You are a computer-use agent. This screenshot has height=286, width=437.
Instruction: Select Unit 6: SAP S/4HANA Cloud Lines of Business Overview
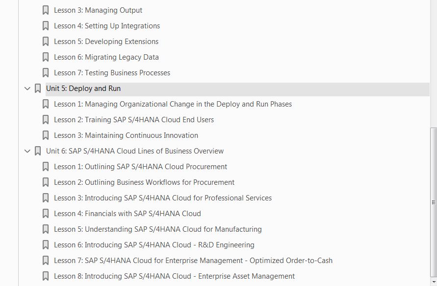coord(135,151)
